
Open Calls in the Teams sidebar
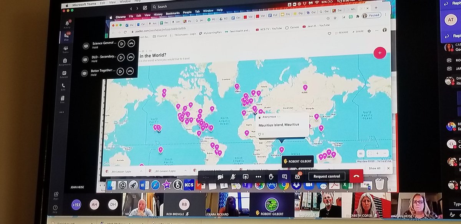(x=63, y=87)
